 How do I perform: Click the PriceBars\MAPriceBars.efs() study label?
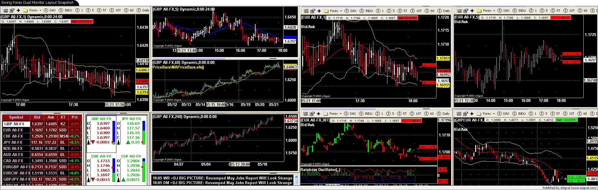click(178, 67)
